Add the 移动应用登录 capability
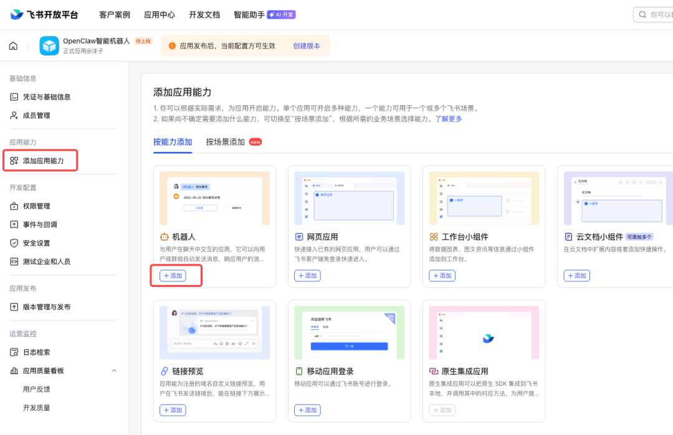 pos(307,410)
